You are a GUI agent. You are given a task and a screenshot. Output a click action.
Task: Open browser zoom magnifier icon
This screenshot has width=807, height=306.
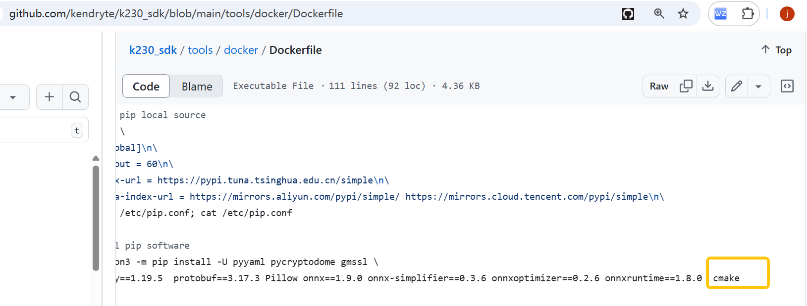tap(659, 14)
